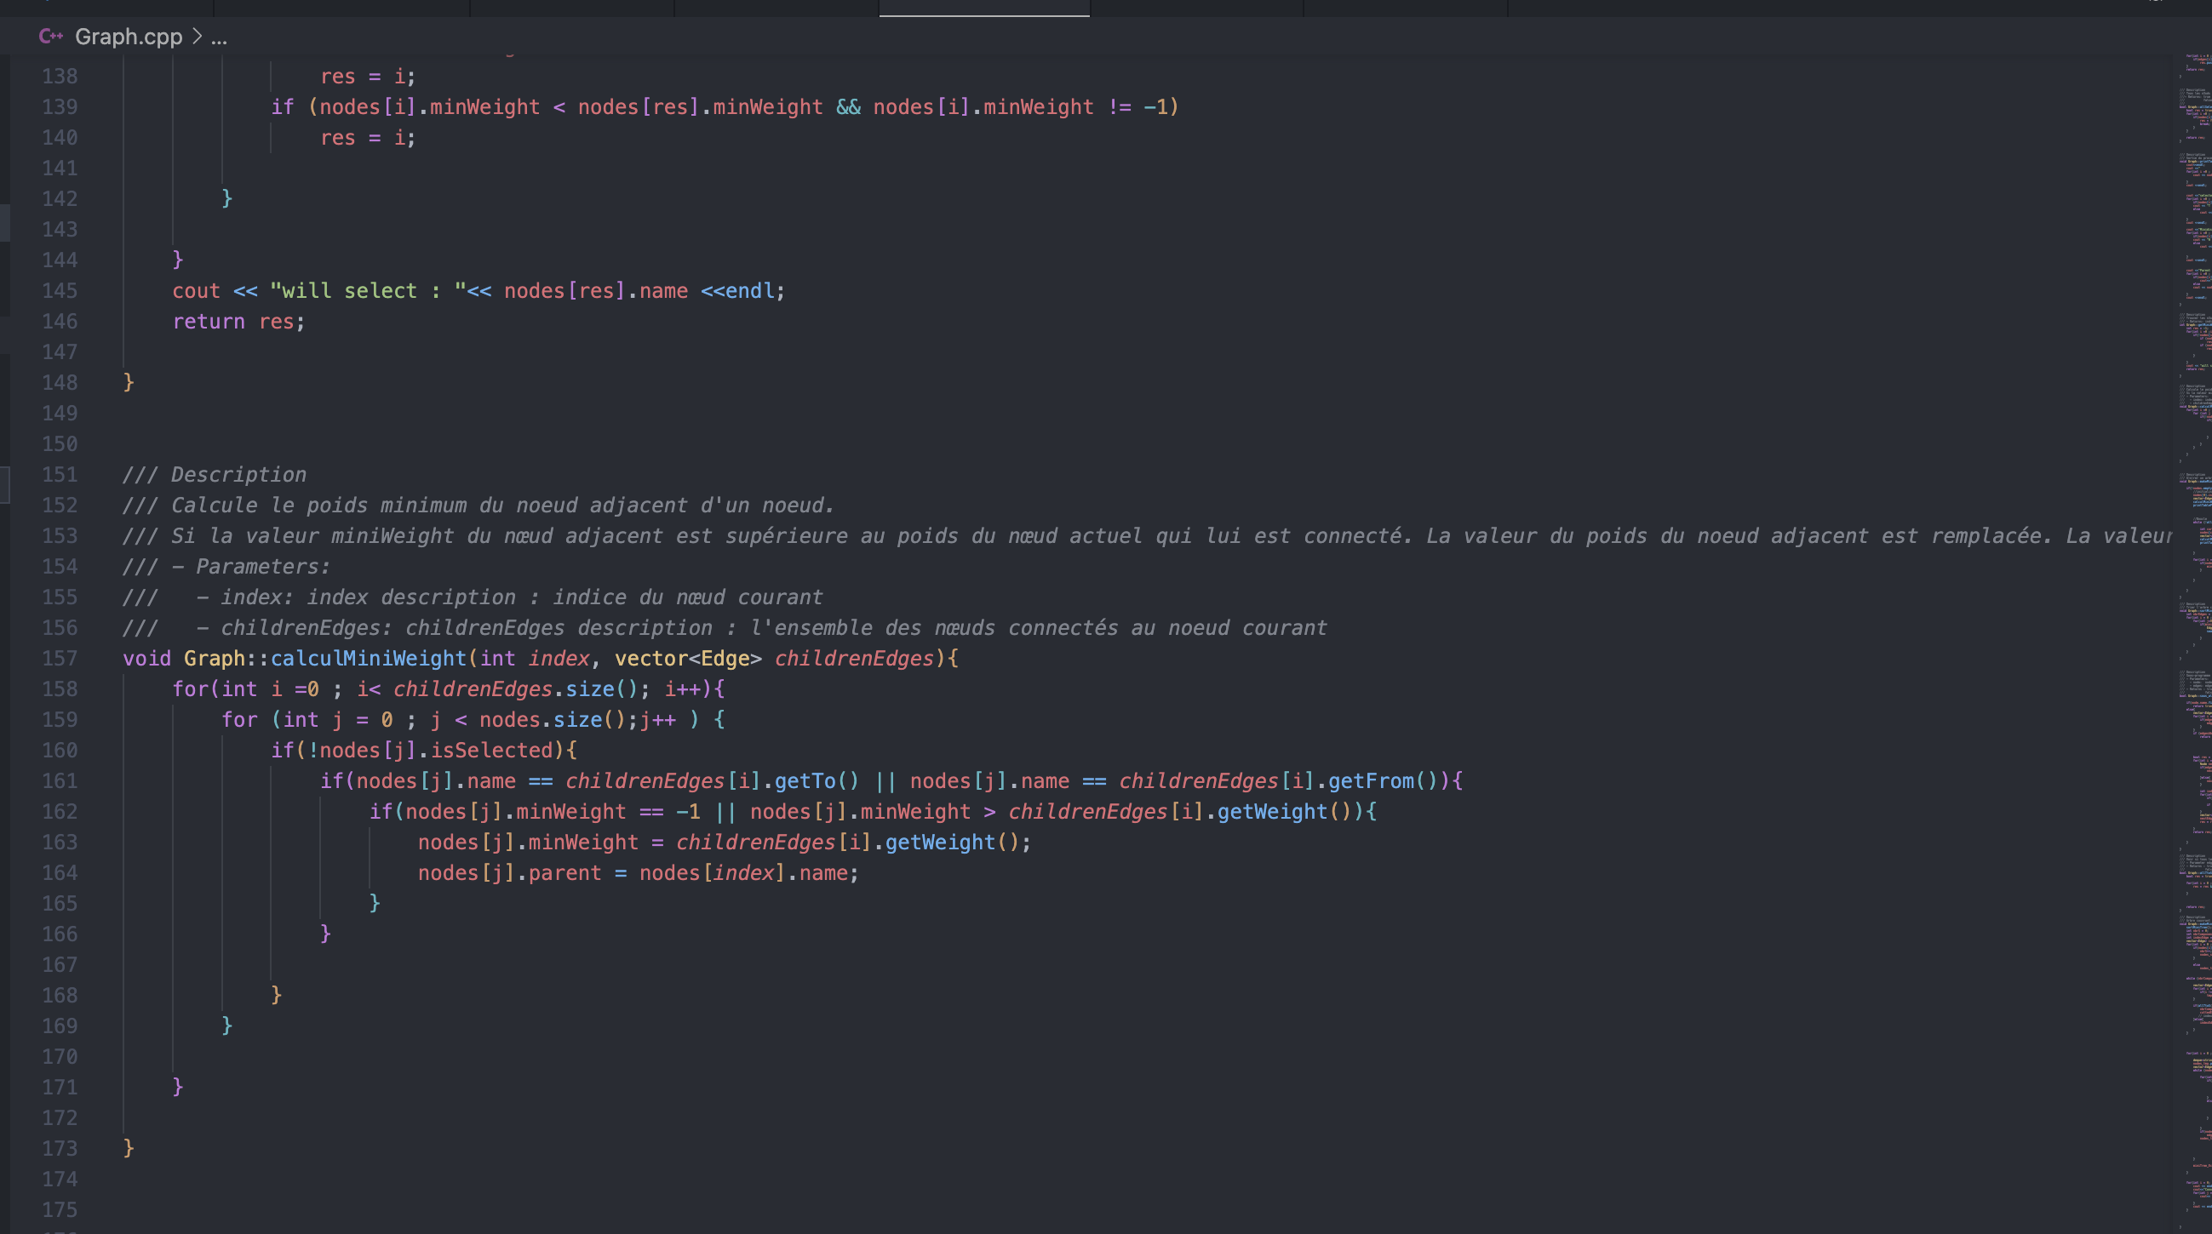Click 'Edge' template type on line 157

click(725, 658)
